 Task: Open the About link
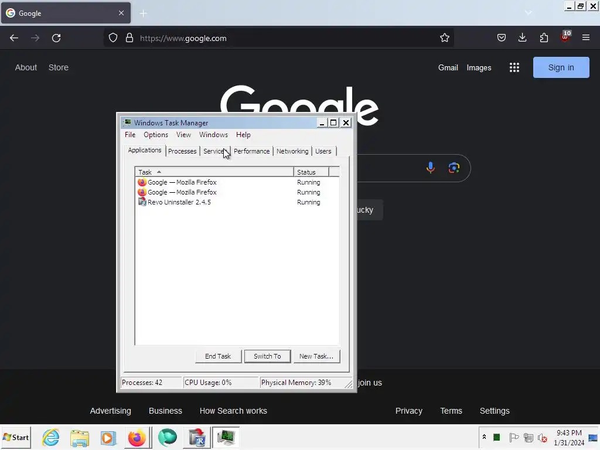click(x=26, y=67)
